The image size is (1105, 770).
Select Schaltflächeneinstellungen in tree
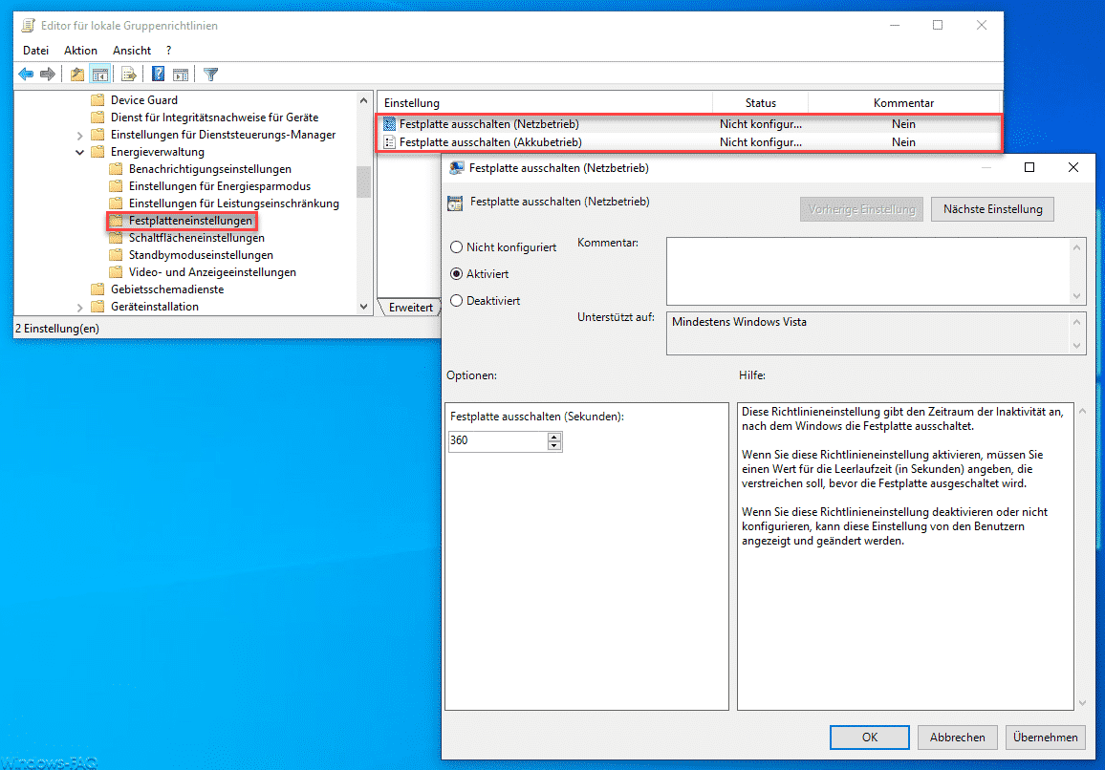click(197, 238)
